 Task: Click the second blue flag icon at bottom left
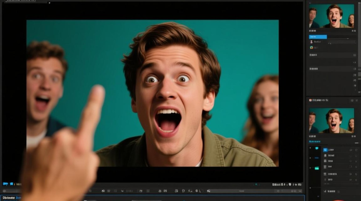point(12,184)
